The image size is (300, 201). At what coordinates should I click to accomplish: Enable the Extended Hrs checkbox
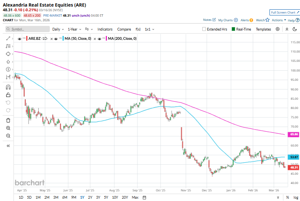pos(204,29)
